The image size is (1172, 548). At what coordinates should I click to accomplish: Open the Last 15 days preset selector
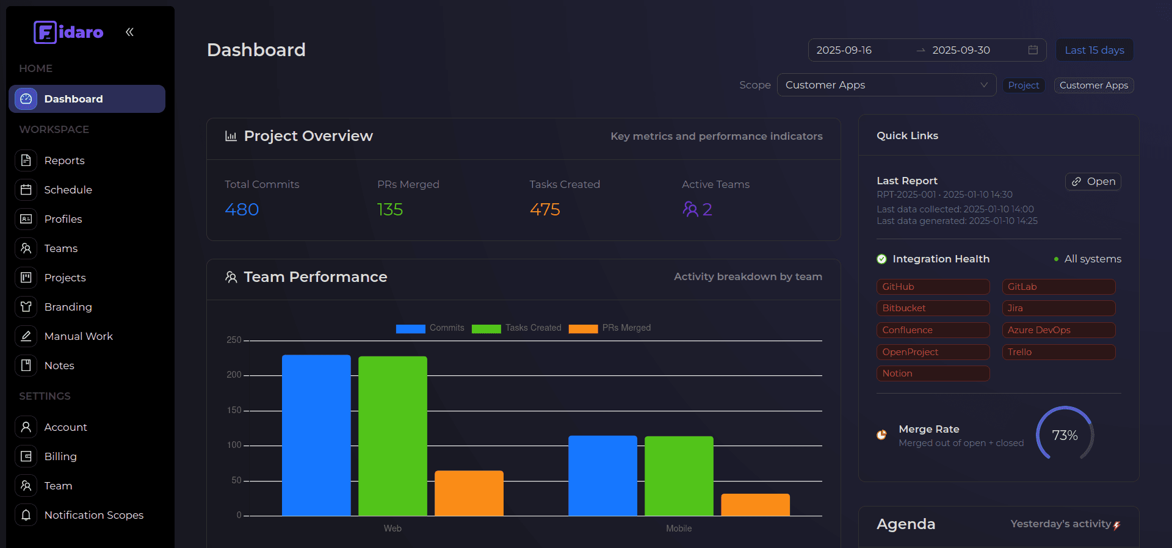coord(1094,50)
